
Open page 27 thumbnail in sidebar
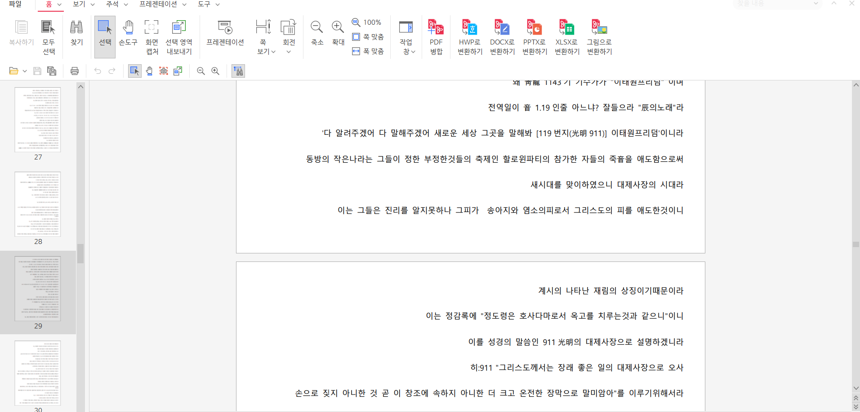tap(38, 120)
